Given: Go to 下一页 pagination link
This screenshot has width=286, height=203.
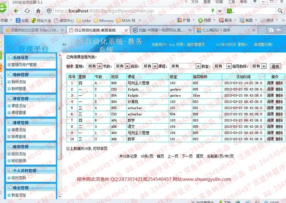Looking at the screenshot, I should pyautogui.click(x=187, y=156).
